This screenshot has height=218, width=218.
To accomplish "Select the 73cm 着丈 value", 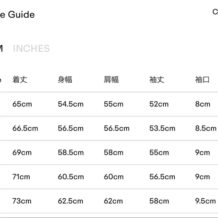I will click(22, 201).
